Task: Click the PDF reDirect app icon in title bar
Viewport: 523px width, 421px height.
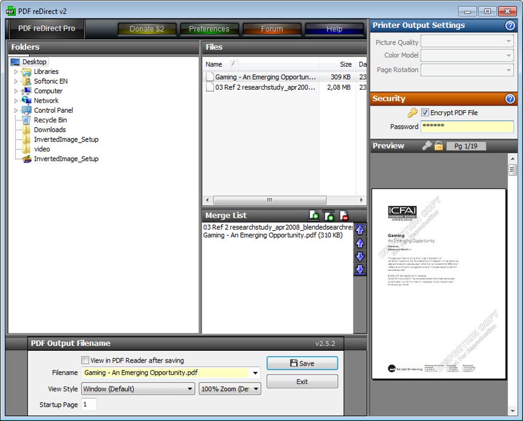Action: click(x=11, y=11)
